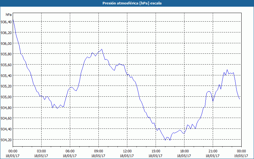Select the 12:00 time marker

coord(127,151)
